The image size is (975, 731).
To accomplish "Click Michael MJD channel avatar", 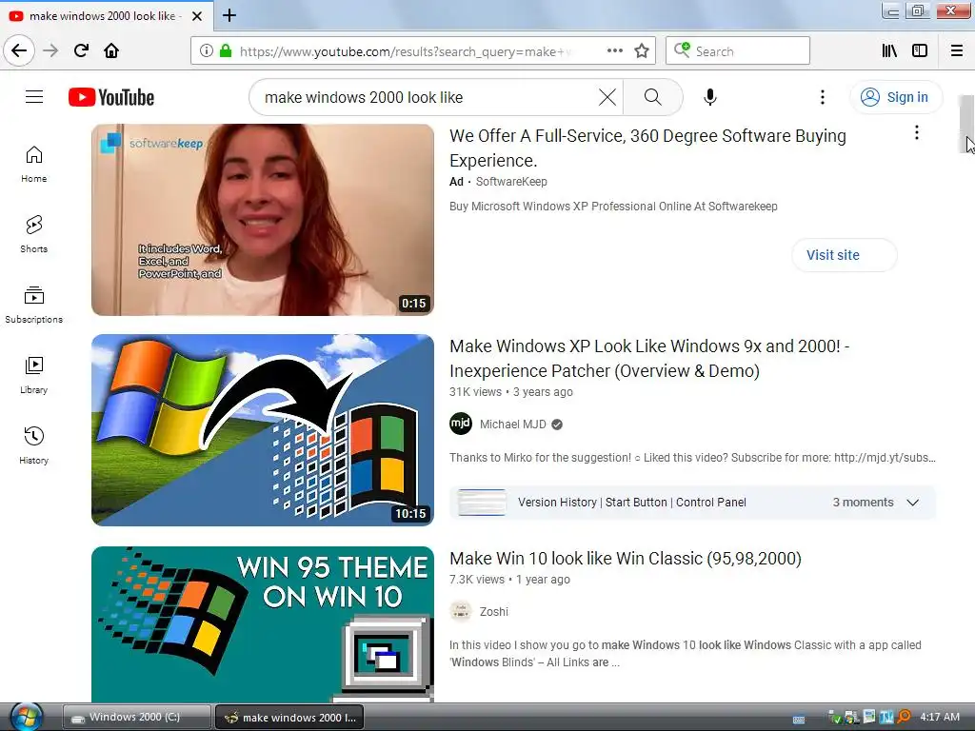I will (461, 424).
